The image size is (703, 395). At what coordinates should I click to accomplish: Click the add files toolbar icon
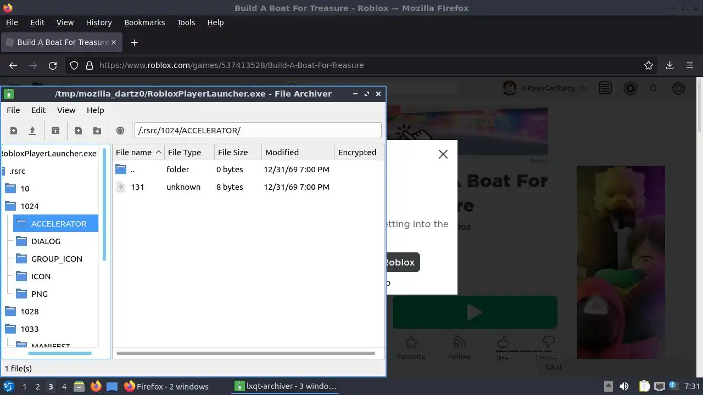79,131
